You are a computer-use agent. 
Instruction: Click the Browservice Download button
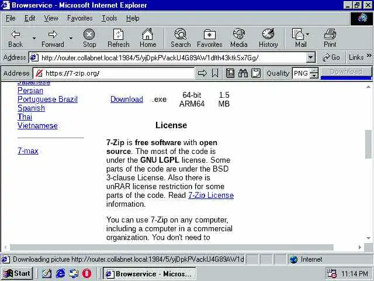click(x=346, y=71)
